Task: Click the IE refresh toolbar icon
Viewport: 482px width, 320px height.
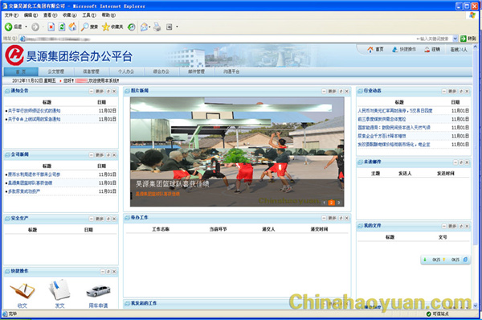Action: point(62,27)
